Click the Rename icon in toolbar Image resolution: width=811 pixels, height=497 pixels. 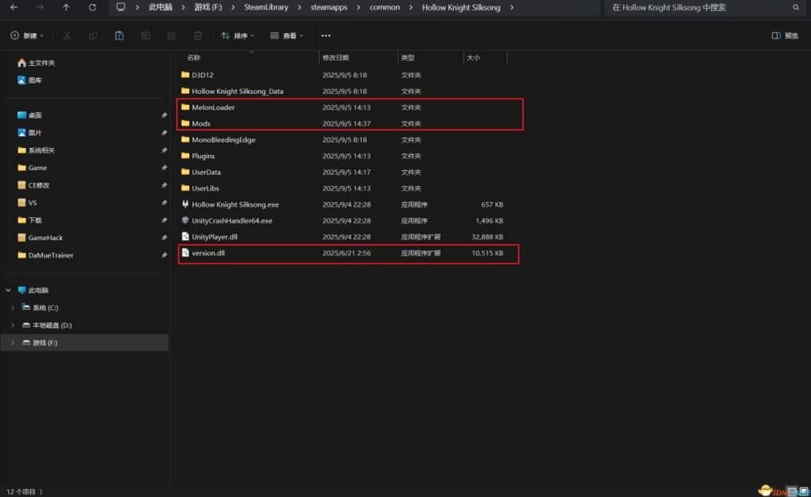(x=146, y=36)
